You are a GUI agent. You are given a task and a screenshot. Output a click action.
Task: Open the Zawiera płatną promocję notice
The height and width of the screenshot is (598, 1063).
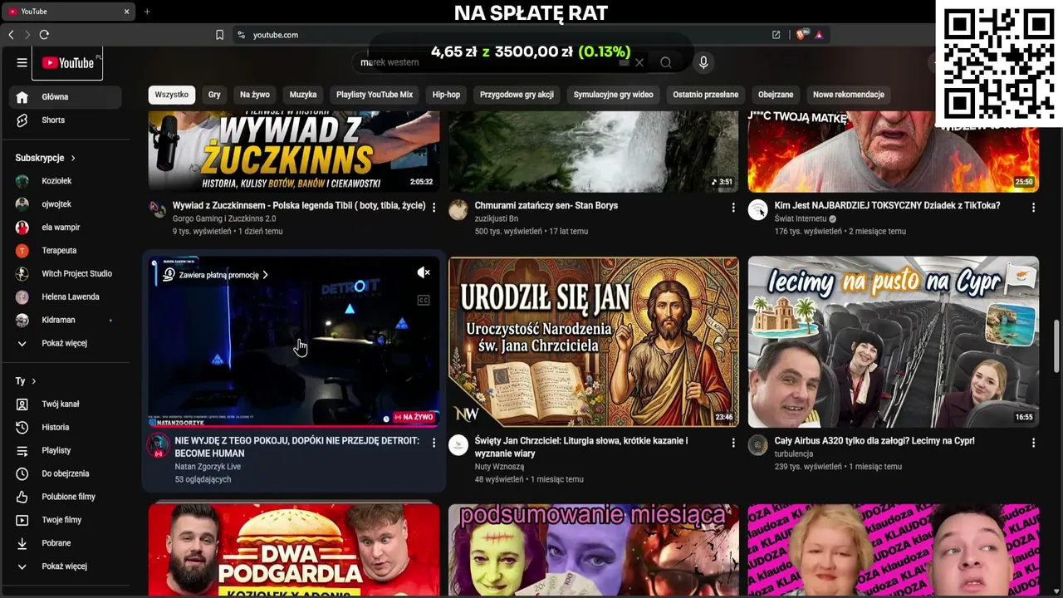pyautogui.click(x=215, y=275)
